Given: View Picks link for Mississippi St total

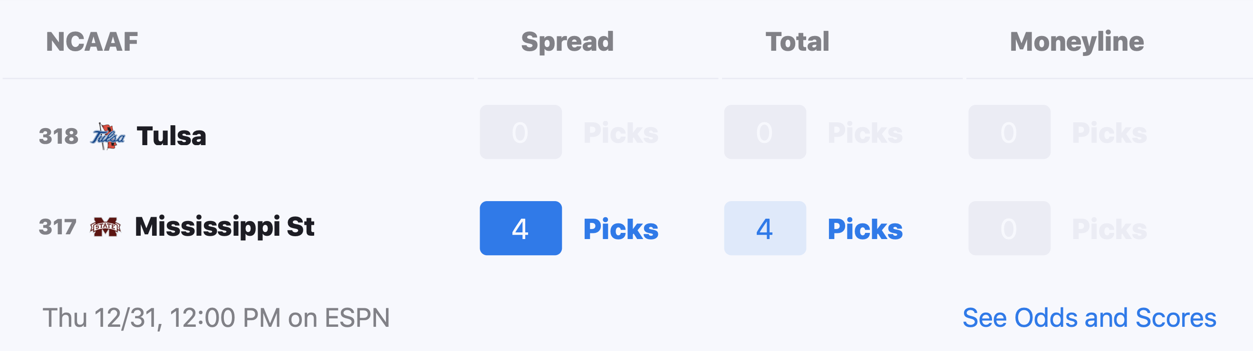Looking at the screenshot, I should pos(865,229).
